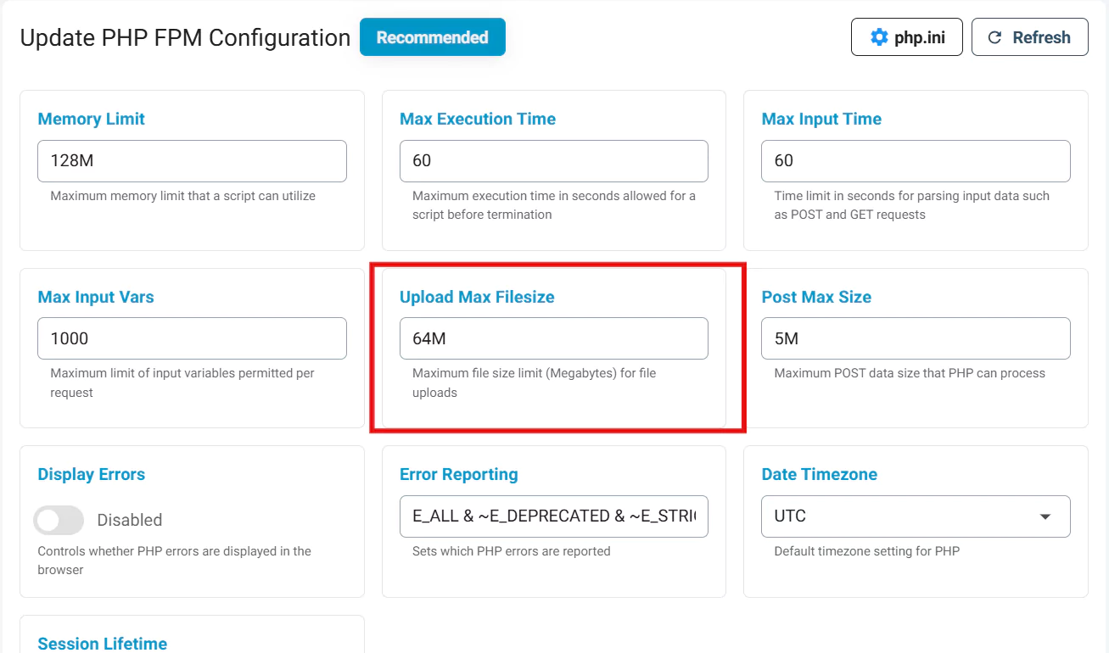Click the Memory Limit input field
This screenshot has width=1109, height=653.
point(192,161)
